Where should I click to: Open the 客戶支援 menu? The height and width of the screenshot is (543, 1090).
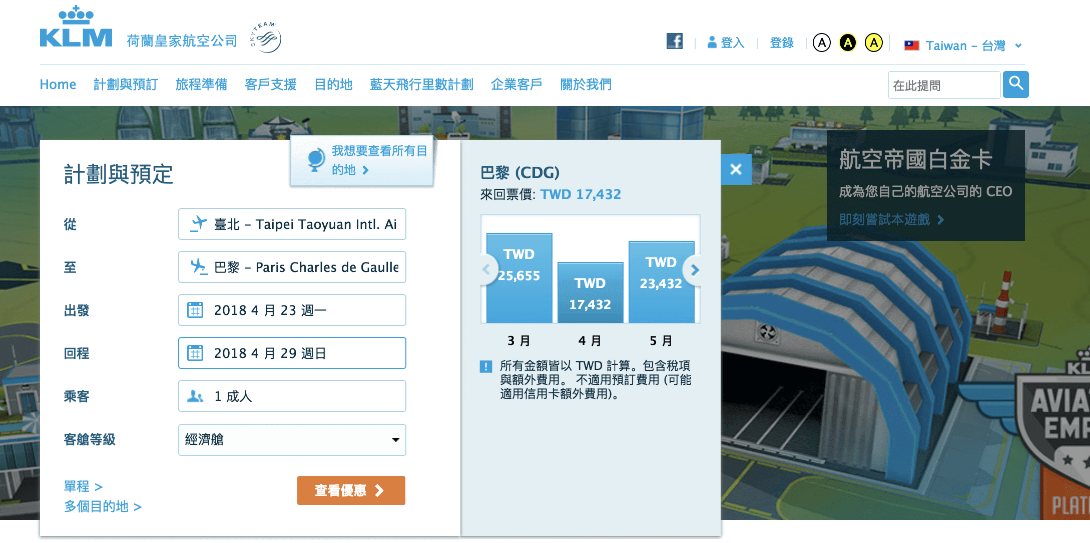coord(270,84)
